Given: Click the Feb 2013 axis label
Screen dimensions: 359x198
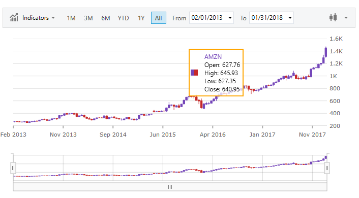Looking at the screenshot, I should 13,135.
